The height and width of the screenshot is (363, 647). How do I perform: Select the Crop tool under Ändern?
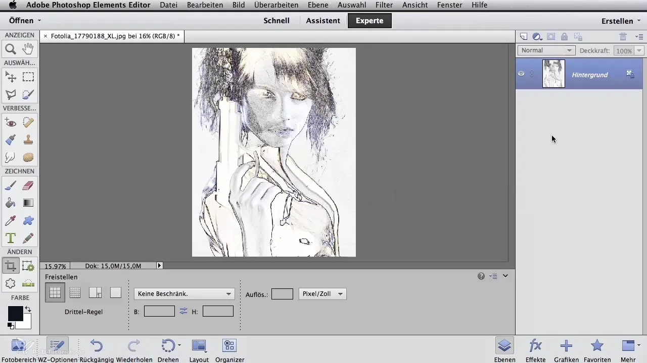tap(11, 266)
